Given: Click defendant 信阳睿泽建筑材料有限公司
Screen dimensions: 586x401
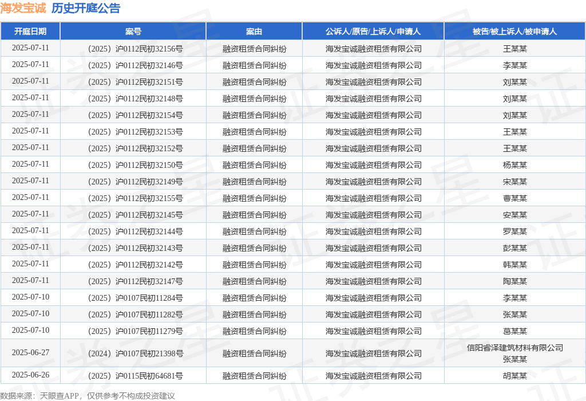Looking at the screenshot, I should (x=514, y=348).
